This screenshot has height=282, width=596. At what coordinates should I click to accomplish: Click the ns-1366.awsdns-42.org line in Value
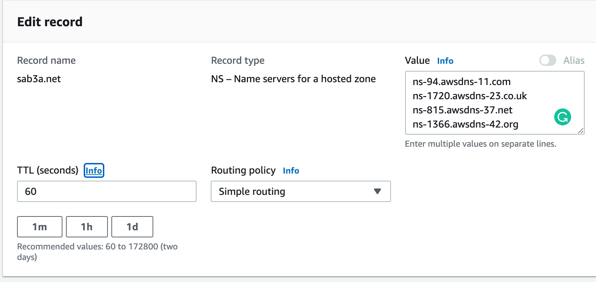(465, 124)
